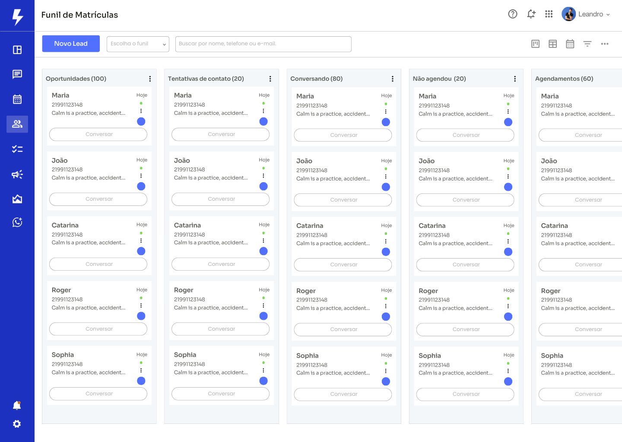Click the help question mark icon
Viewport: 622px width, 442px height.
pos(513,14)
